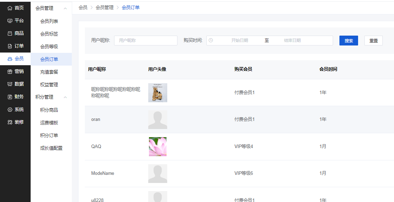Click the 购买会员 column header
Viewport: 394px width, 202px height.
[243, 69]
